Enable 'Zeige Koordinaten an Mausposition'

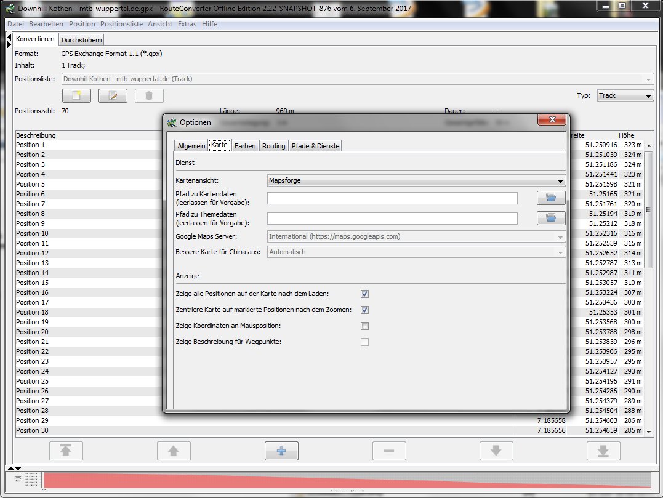point(364,326)
